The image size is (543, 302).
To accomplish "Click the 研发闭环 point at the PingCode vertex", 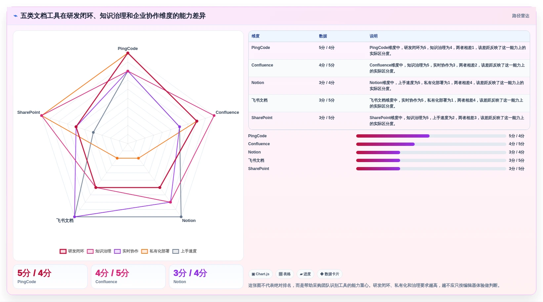I will [128, 53].
